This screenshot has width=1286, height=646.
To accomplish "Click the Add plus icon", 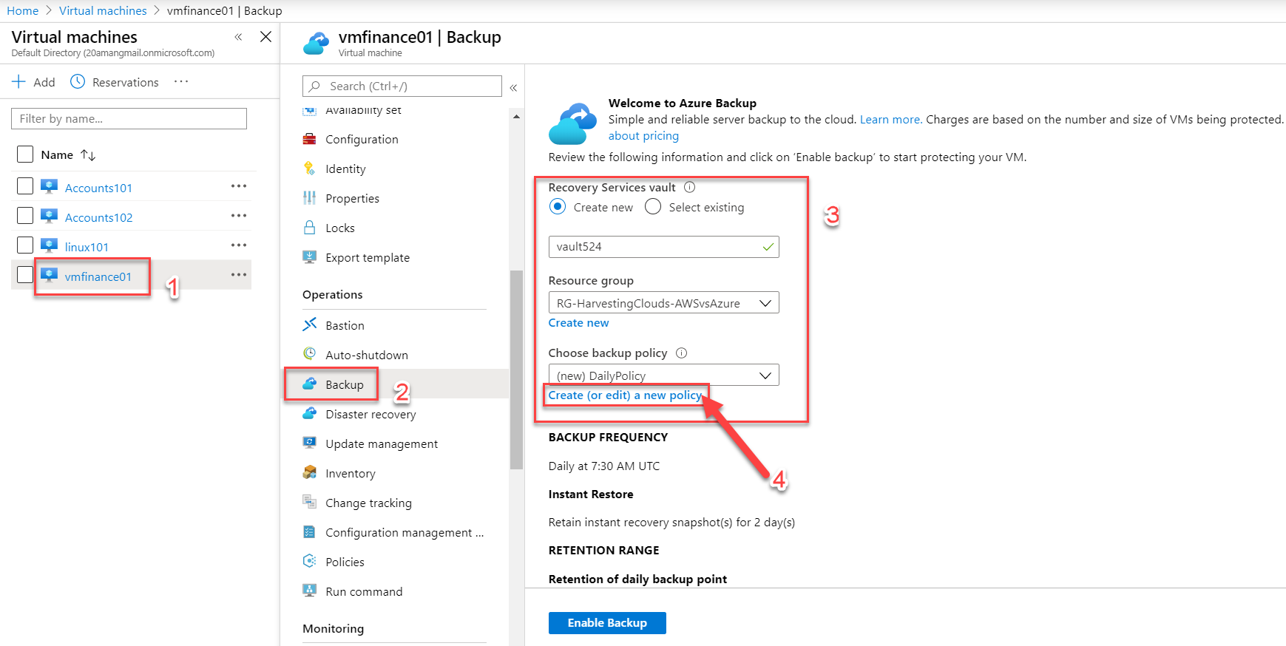I will (x=18, y=81).
